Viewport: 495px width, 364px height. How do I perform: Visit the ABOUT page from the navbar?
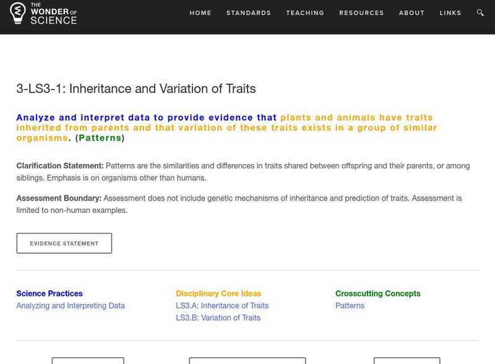[411, 12]
